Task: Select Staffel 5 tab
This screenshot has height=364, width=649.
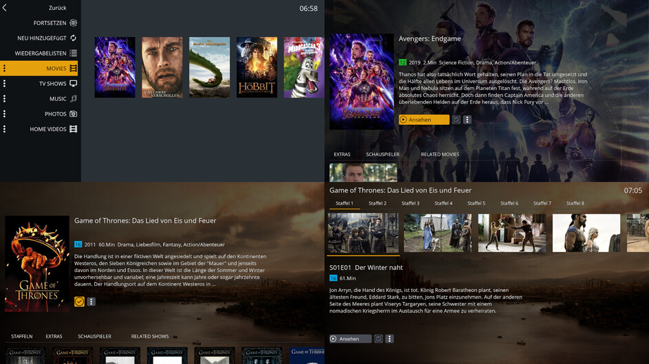Action: coord(476,203)
